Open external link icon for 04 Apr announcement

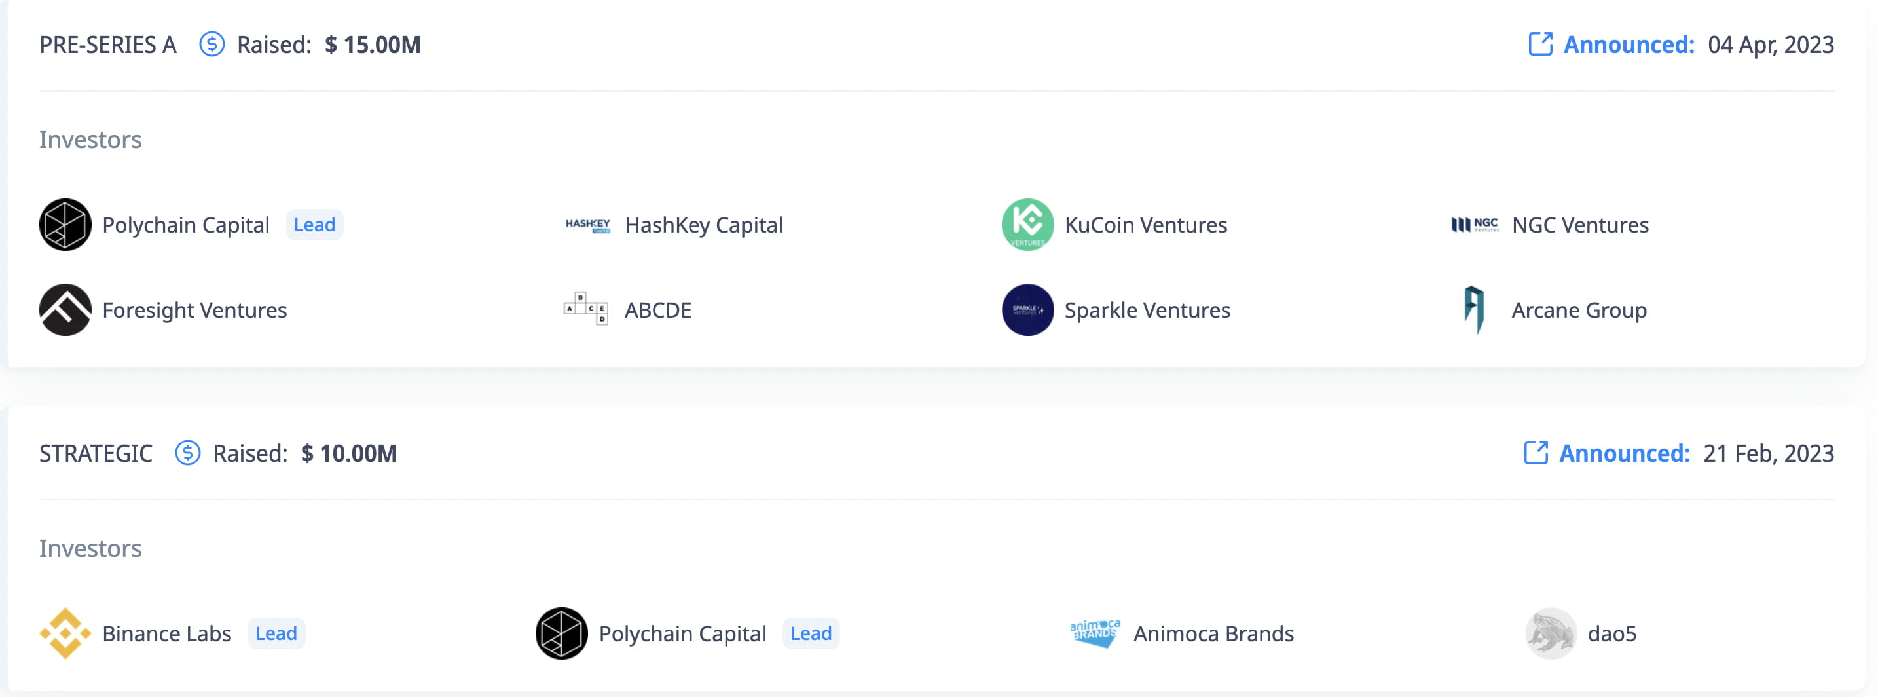[1539, 45]
